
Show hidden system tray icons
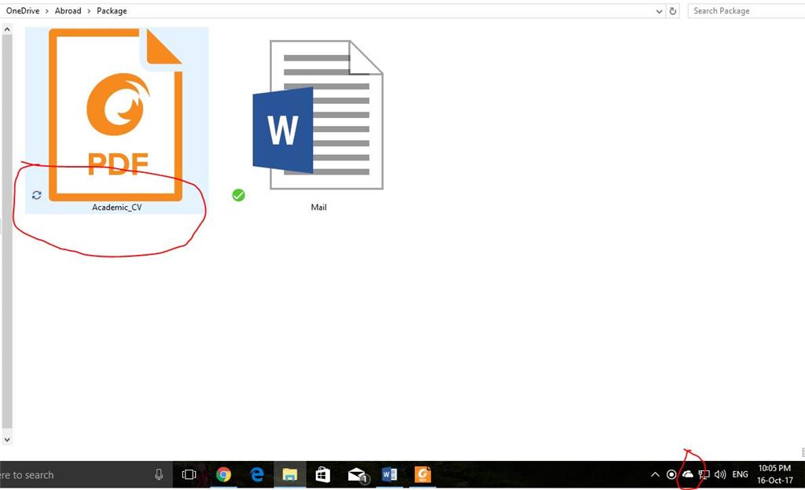[655, 474]
